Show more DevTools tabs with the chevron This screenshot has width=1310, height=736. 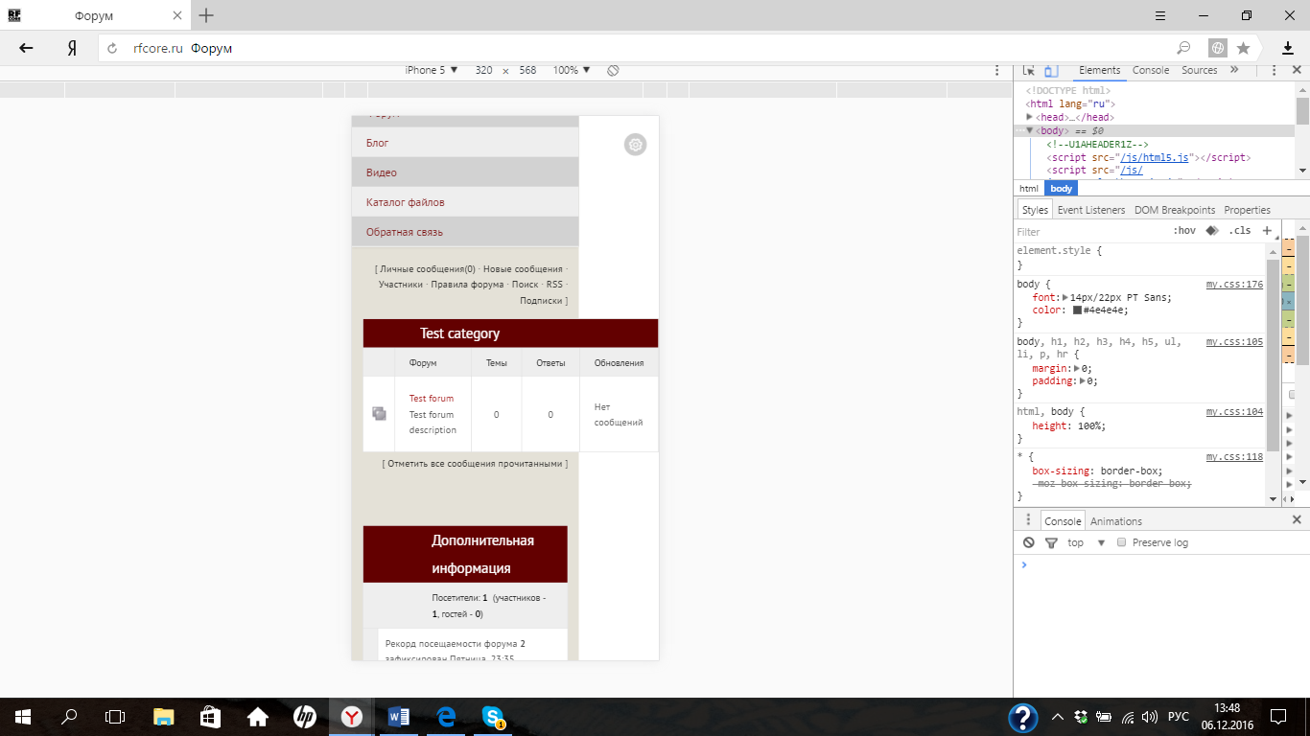point(1234,70)
